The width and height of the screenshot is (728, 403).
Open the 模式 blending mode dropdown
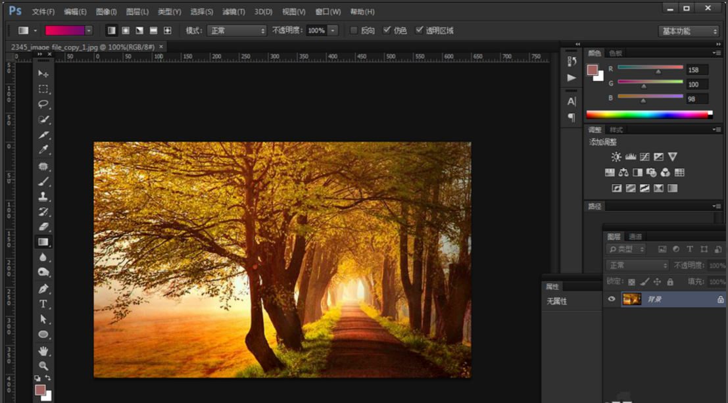coord(237,30)
